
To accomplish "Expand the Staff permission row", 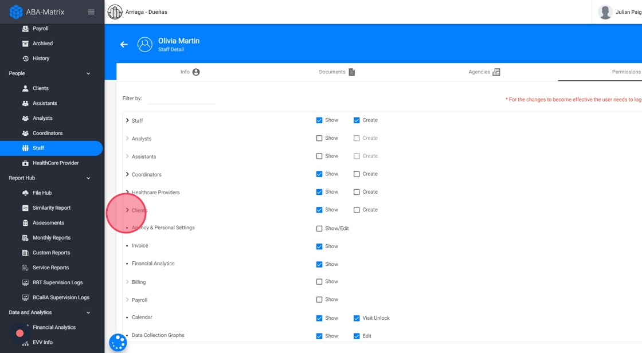I will [127, 120].
